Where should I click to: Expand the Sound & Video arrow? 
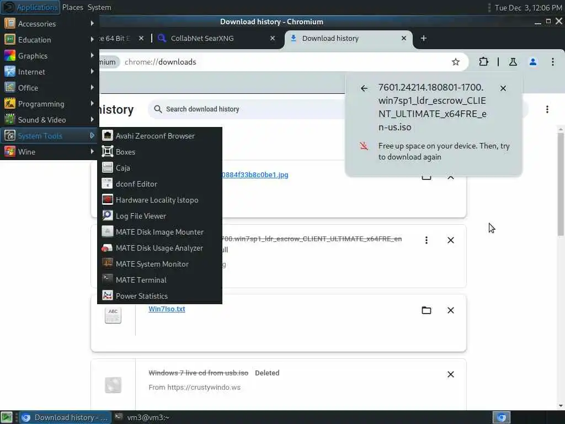[92, 120]
